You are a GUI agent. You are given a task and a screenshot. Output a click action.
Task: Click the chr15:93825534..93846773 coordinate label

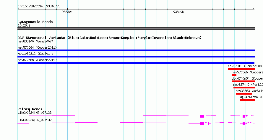coord(39,6)
